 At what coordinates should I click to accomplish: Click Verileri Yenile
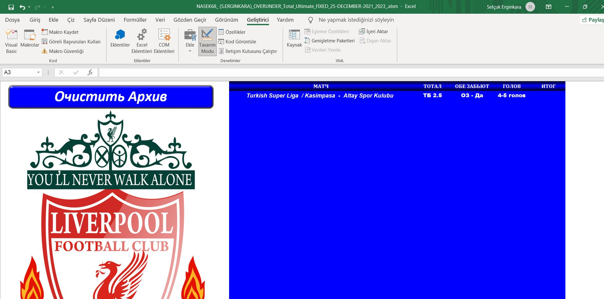tap(323, 50)
